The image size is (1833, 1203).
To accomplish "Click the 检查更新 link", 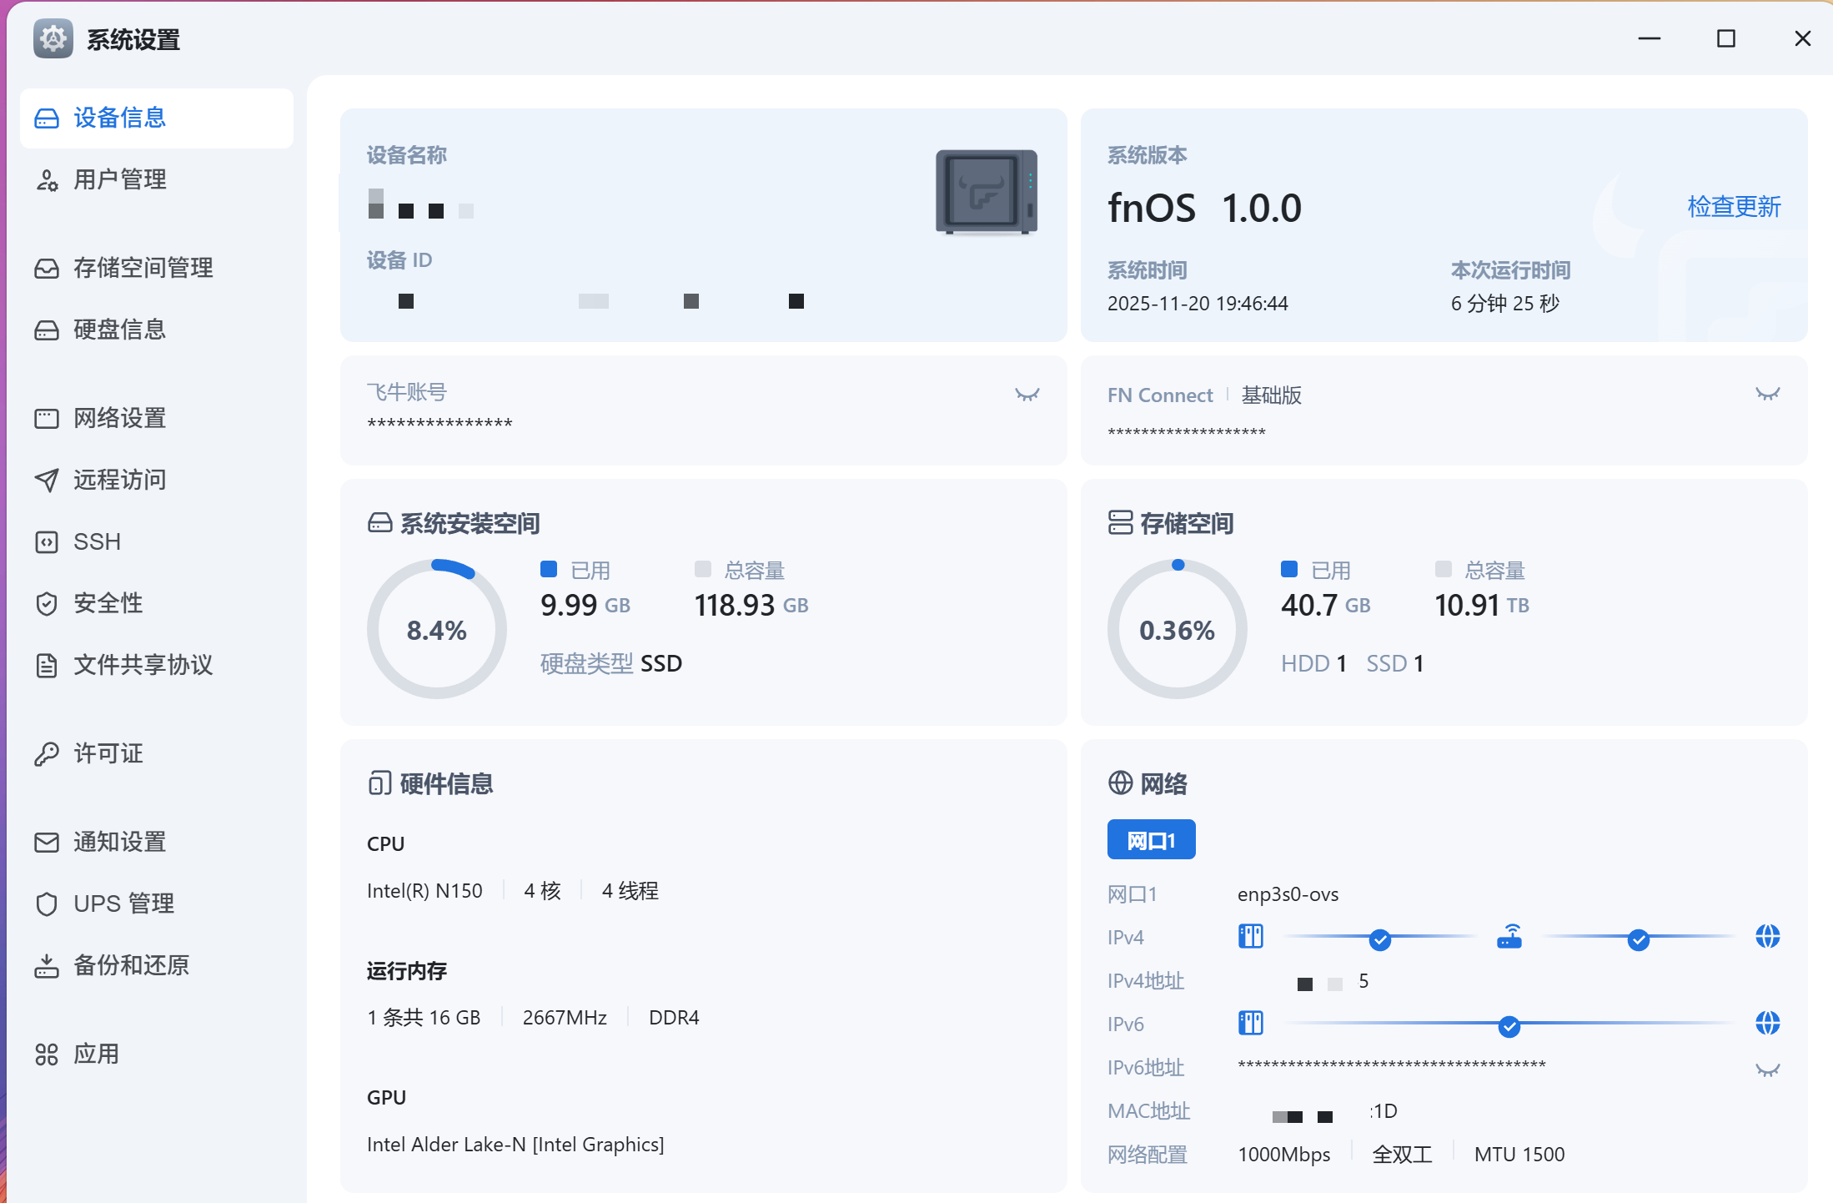I will [1734, 206].
